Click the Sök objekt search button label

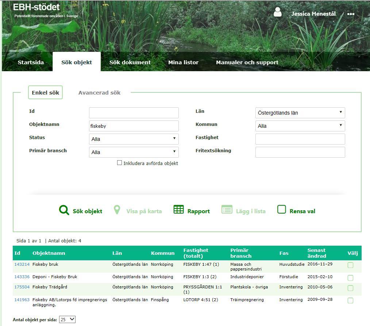[x=88, y=211]
